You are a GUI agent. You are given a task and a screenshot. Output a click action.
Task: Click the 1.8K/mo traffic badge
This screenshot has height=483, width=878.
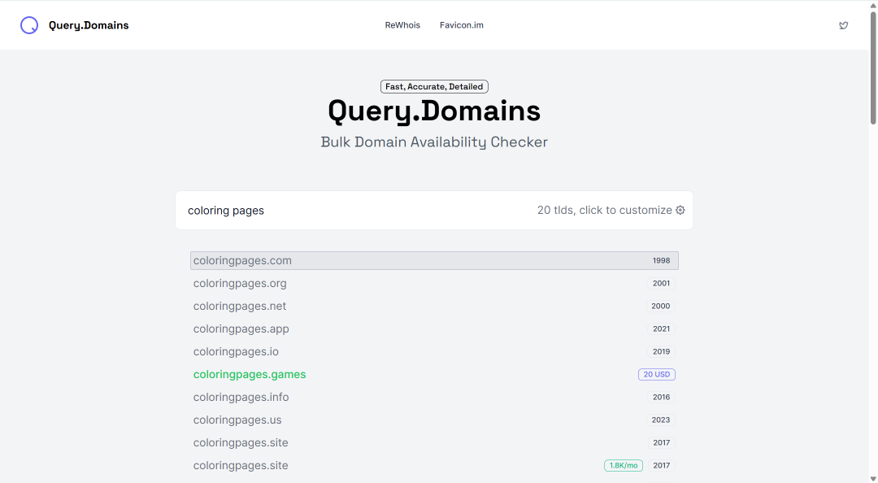click(624, 466)
